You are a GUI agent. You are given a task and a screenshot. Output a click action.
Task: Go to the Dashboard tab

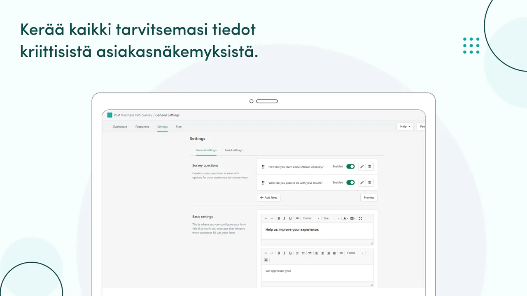(x=120, y=127)
